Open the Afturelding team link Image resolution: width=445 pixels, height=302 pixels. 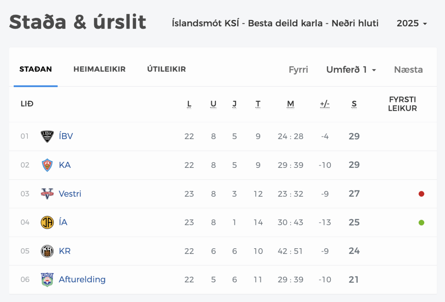tap(82, 280)
